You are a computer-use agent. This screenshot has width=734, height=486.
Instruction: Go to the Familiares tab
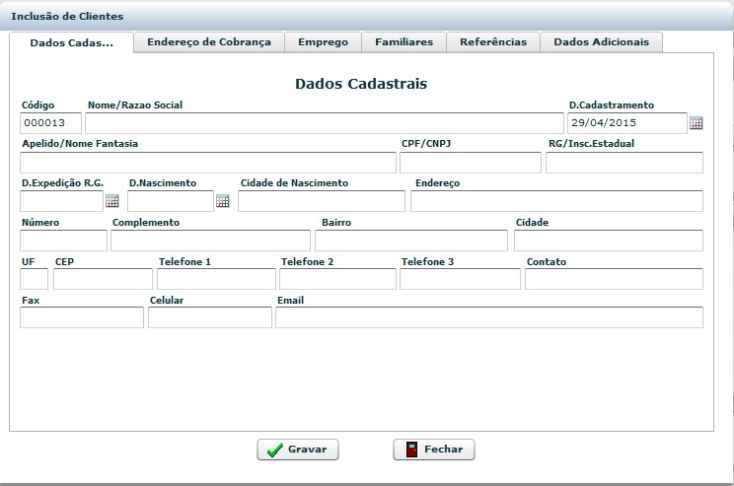pyautogui.click(x=404, y=42)
